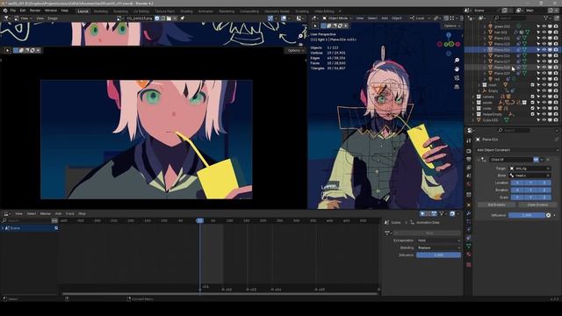Open Add Object Constraint dropdown
562x316 pixels.
click(x=517, y=150)
